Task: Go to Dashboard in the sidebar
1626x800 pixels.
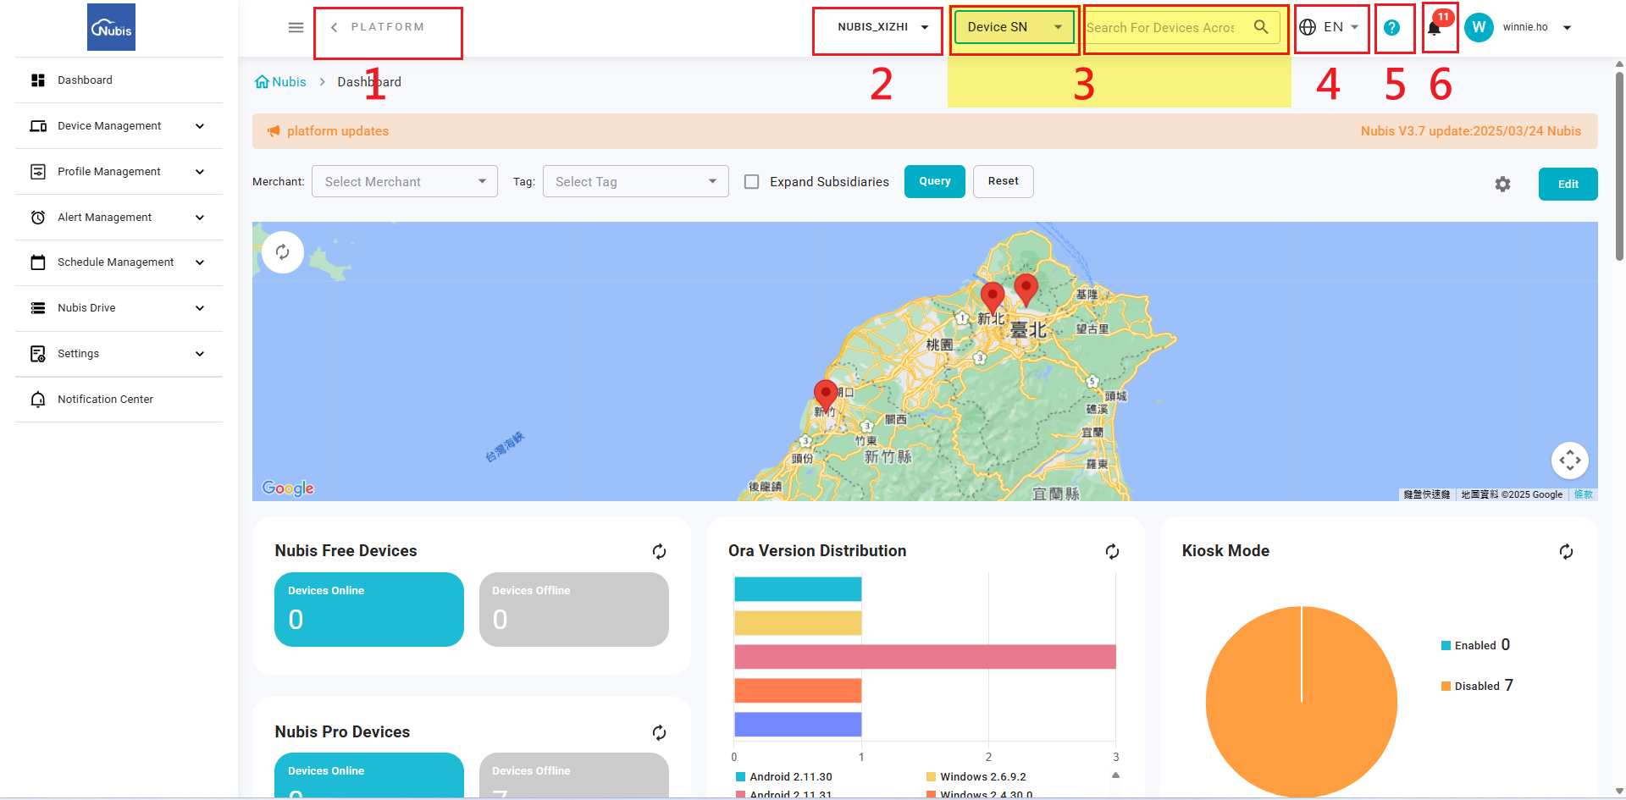Action: 119,80
